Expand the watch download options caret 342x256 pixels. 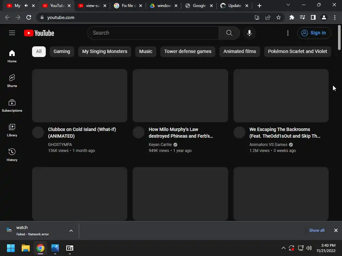[x=71, y=231]
